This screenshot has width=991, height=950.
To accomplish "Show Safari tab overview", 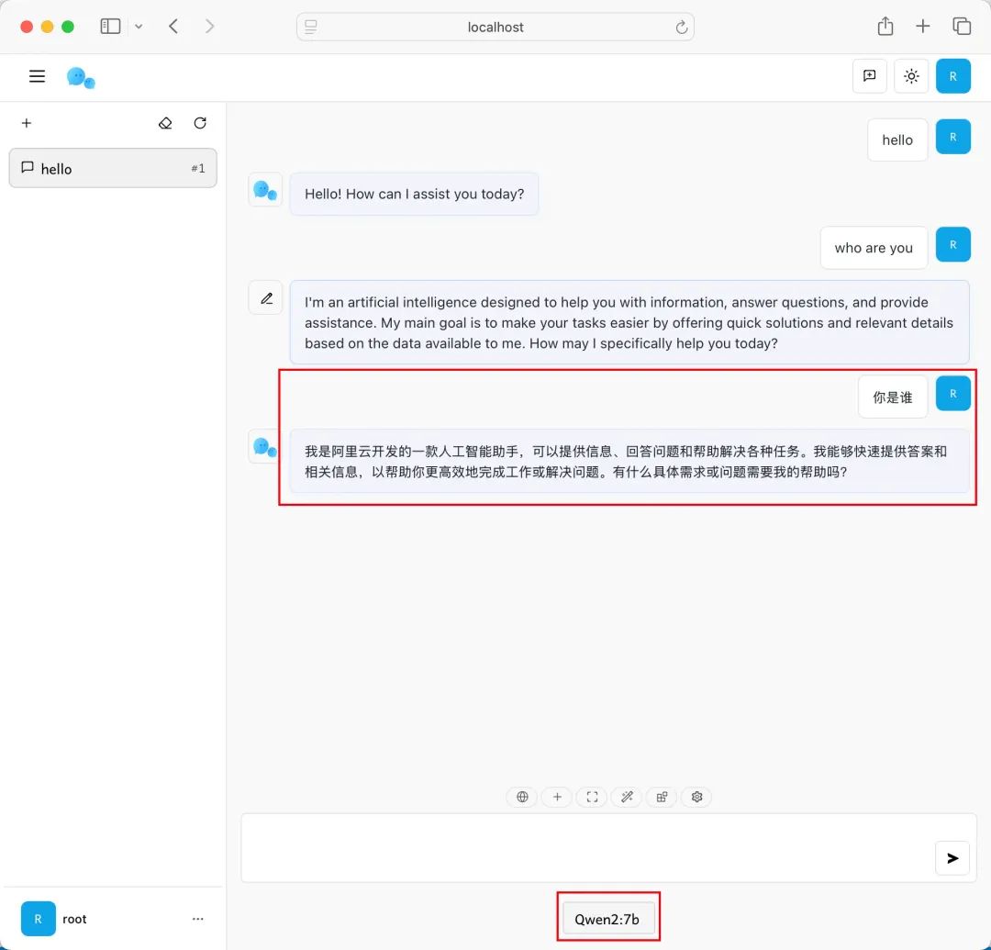I will point(962,26).
